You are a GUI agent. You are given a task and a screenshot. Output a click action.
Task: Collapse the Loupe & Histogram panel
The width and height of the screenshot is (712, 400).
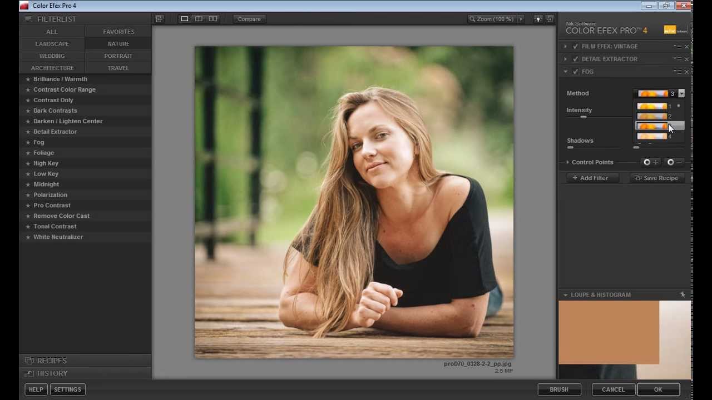(x=565, y=295)
